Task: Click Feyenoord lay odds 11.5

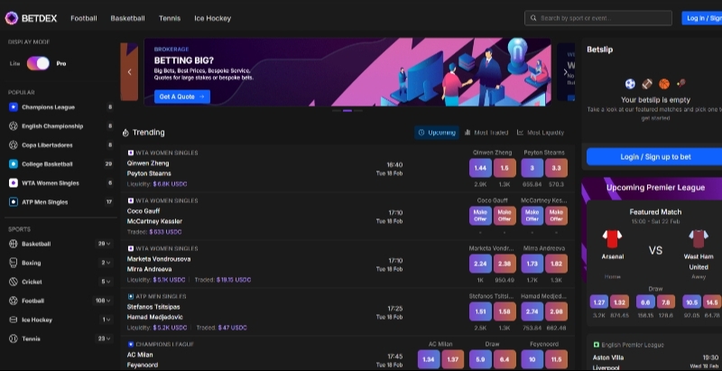Action: pyautogui.click(x=556, y=359)
